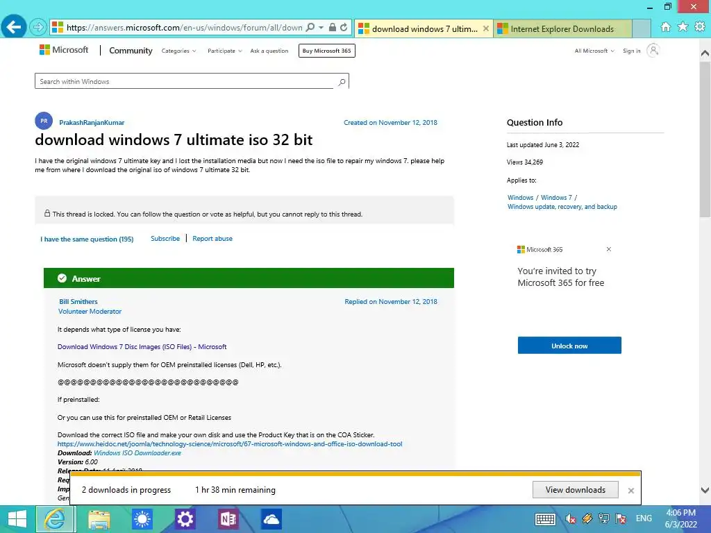The width and height of the screenshot is (711, 533).
Task: Expand the All Microsoft menu
Action: pos(594,51)
